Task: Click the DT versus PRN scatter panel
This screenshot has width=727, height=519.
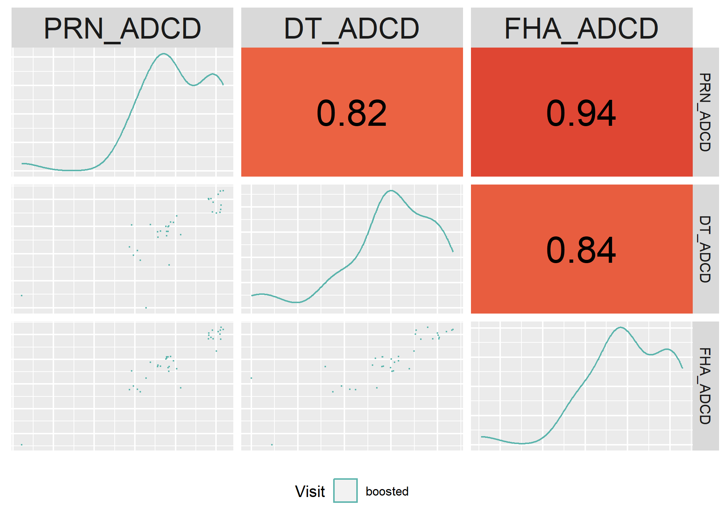Action: (x=122, y=249)
